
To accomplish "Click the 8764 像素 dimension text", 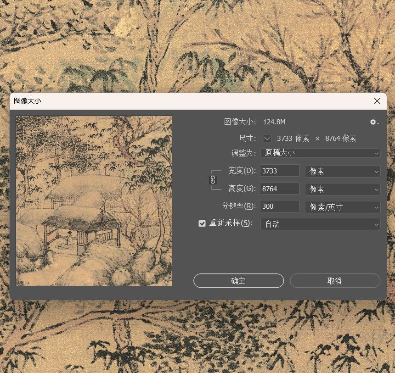I will click(341, 139).
